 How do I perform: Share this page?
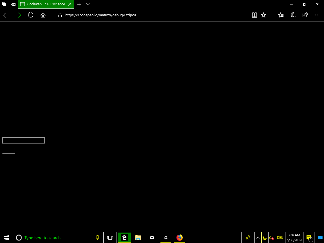coord(305,15)
